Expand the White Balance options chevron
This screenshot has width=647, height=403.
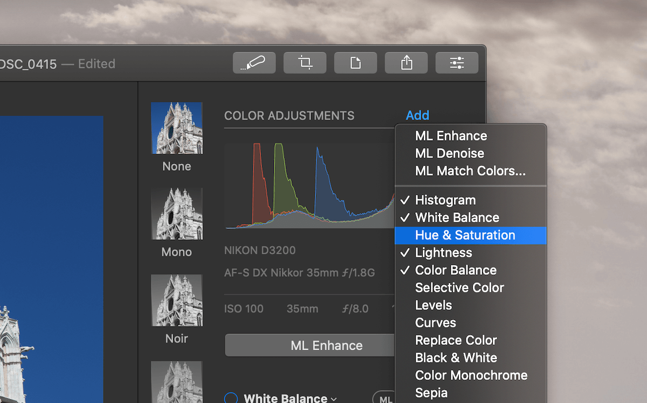click(334, 399)
